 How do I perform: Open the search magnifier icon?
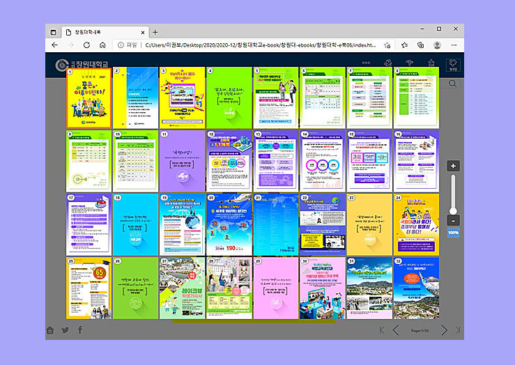pos(453,84)
